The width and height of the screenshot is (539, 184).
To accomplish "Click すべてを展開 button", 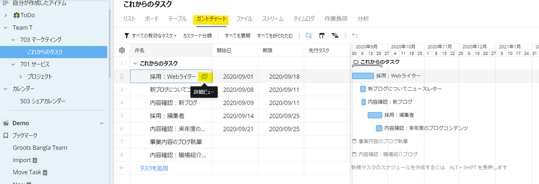I will pos(238,35).
